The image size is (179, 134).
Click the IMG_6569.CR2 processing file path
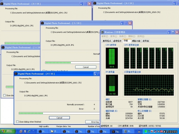pyautogui.click(x=132, y=12)
